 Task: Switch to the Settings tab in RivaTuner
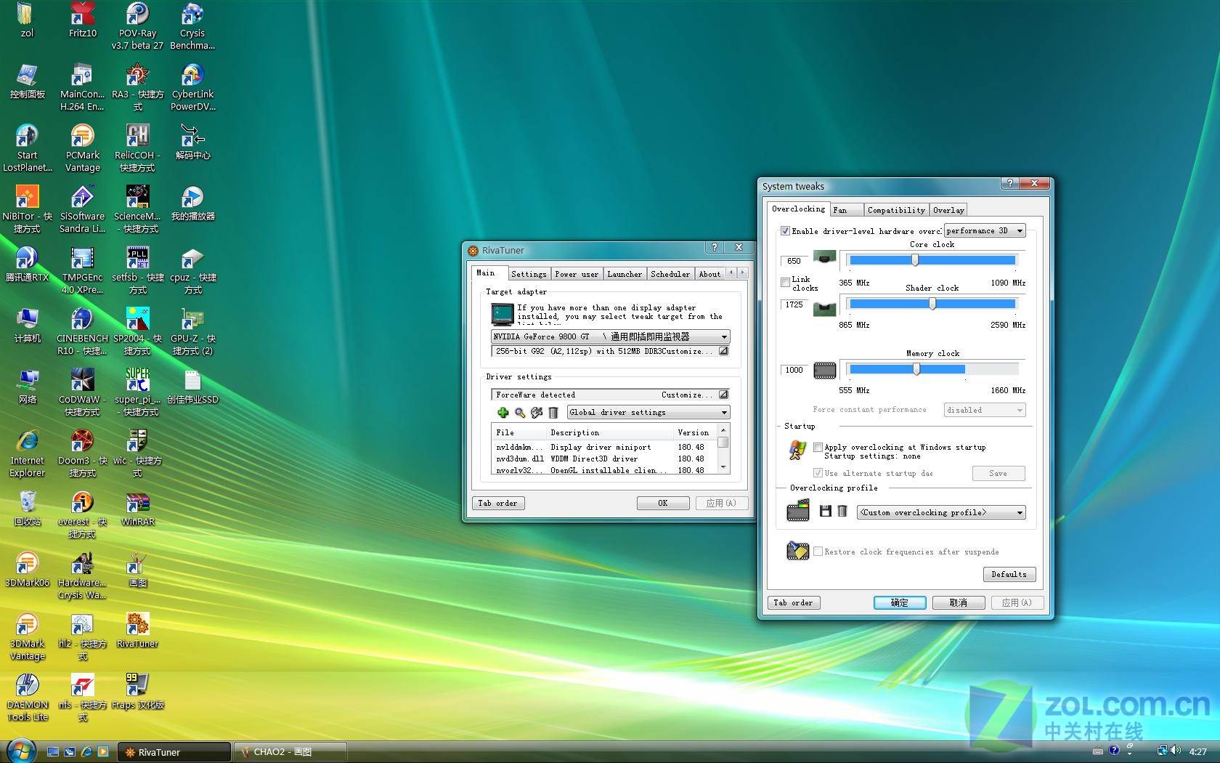click(x=529, y=274)
